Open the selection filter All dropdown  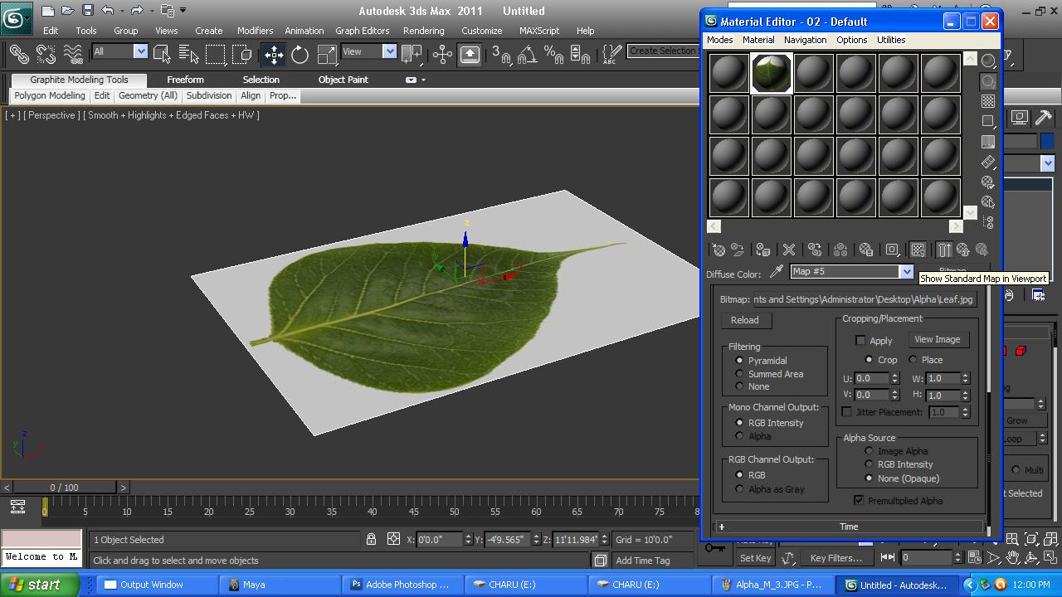[x=139, y=51]
